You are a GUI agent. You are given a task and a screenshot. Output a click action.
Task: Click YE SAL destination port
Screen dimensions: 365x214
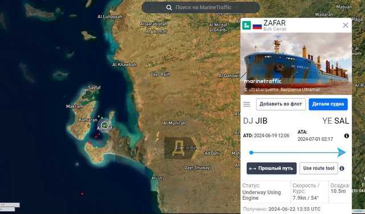click(x=335, y=121)
